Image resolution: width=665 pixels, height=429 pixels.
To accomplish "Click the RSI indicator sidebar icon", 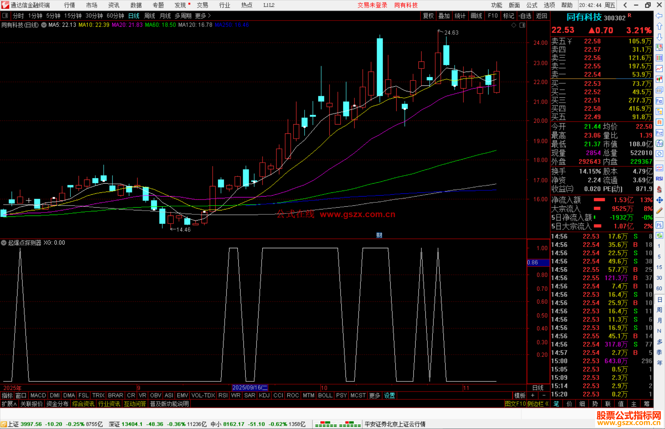I will [659, 179].
